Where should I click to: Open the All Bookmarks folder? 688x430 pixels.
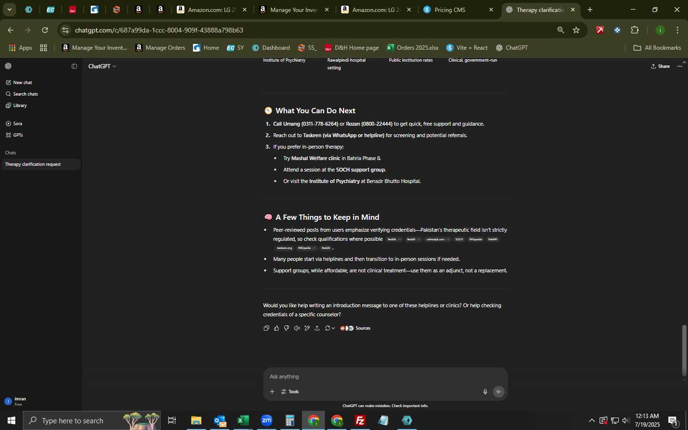point(657,48)
